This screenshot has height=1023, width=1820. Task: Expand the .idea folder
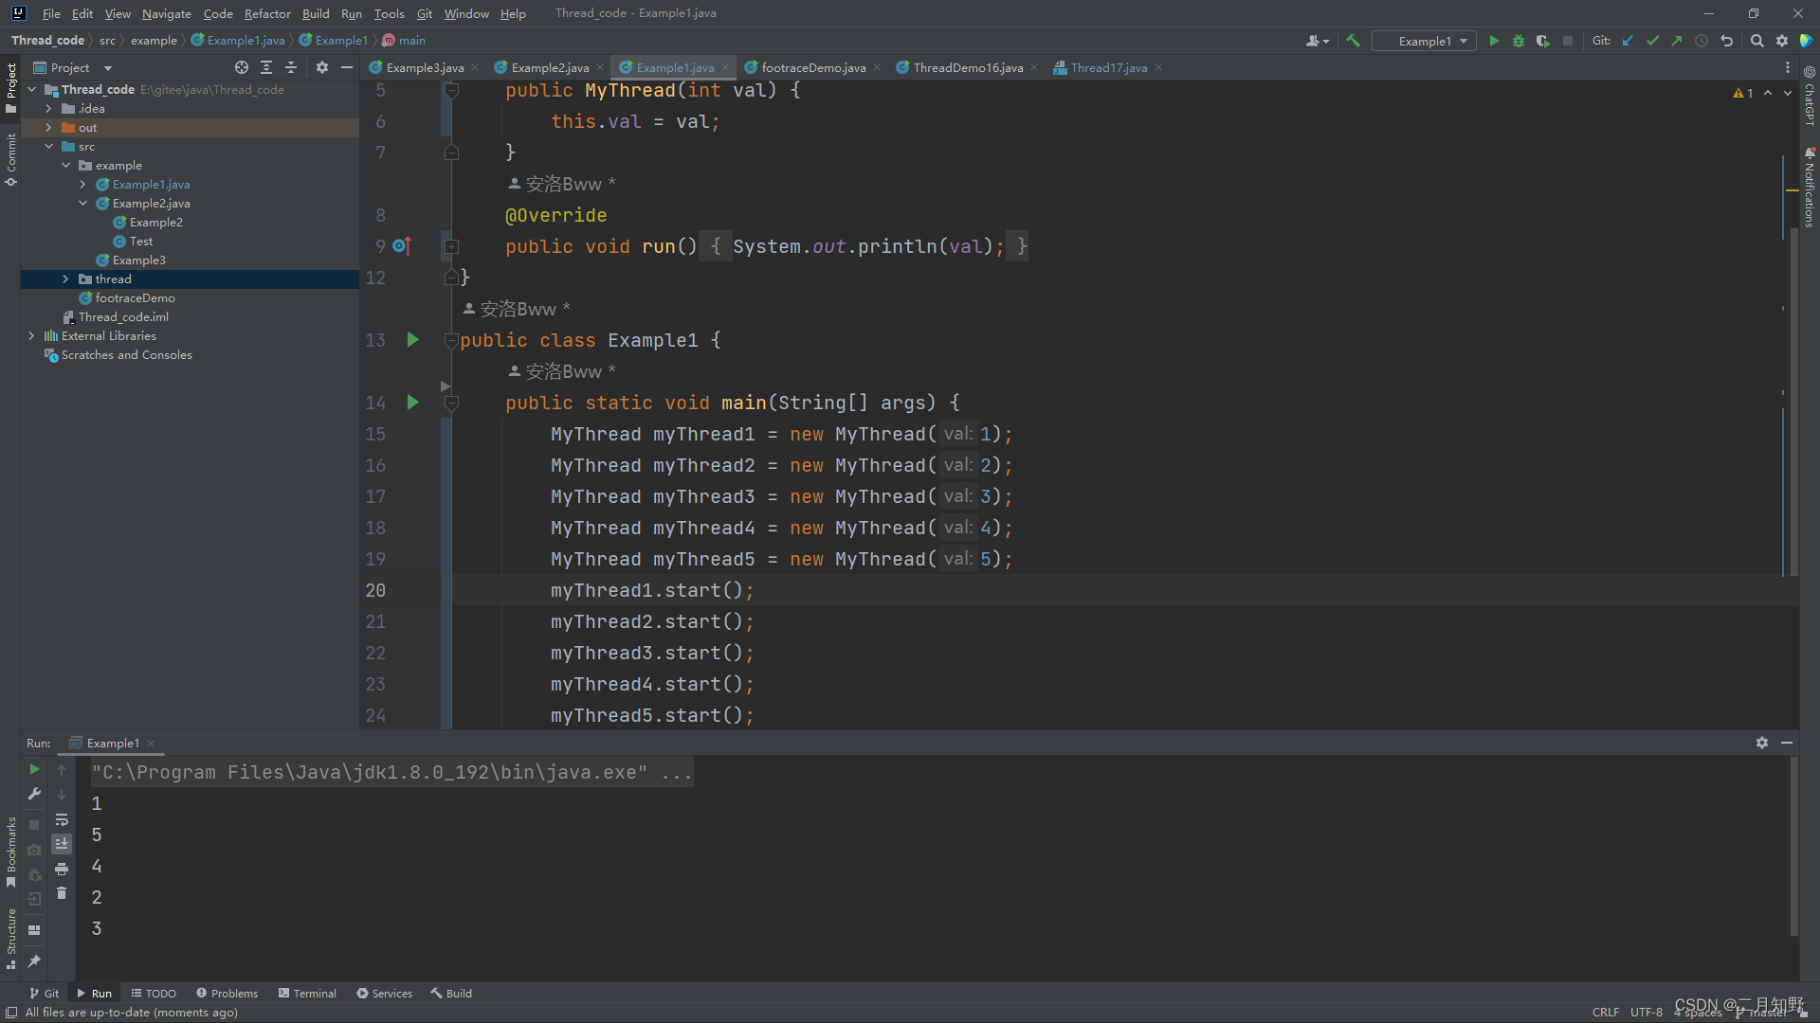pos(48,108)
